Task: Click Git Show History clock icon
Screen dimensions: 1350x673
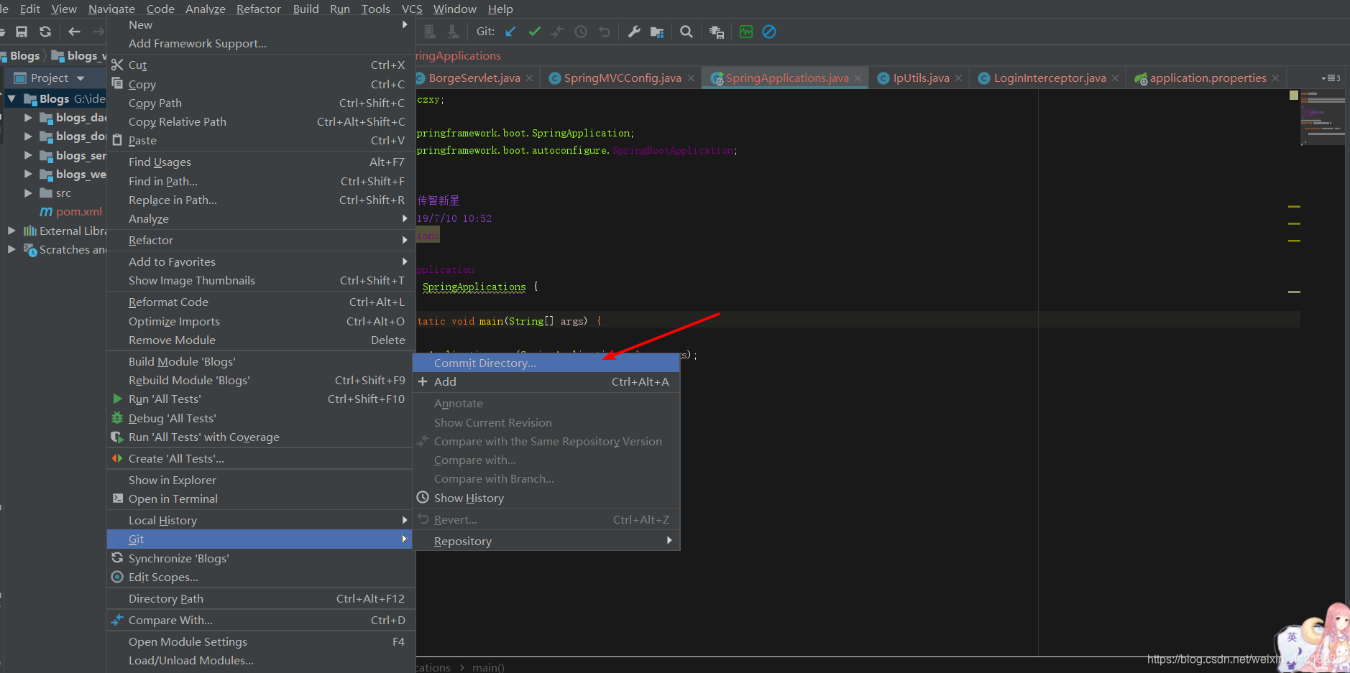Action: (x=581, y=32)
